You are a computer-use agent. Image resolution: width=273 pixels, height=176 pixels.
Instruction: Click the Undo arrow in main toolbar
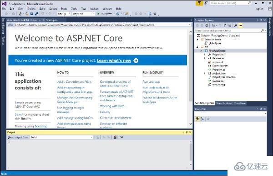(43, 14)
